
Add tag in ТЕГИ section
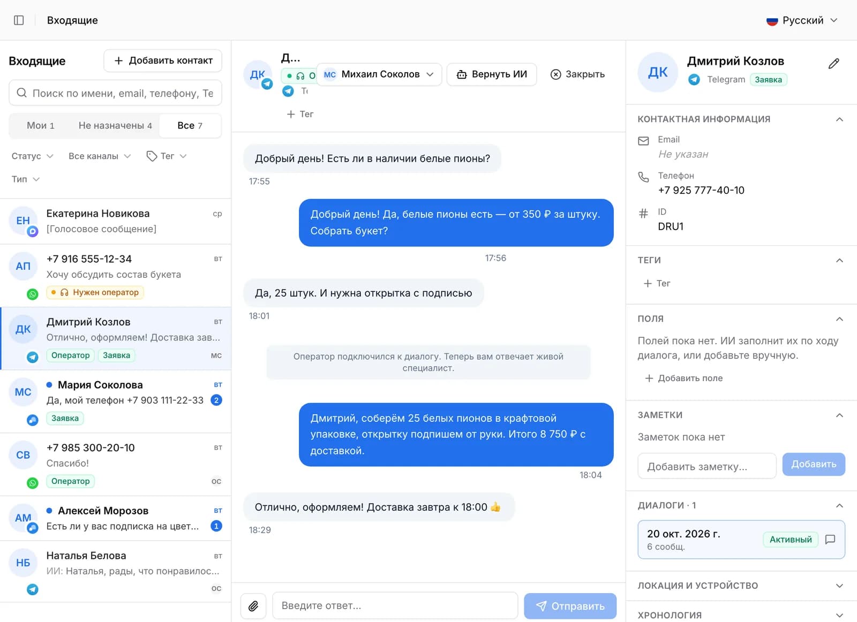[657, 283]
